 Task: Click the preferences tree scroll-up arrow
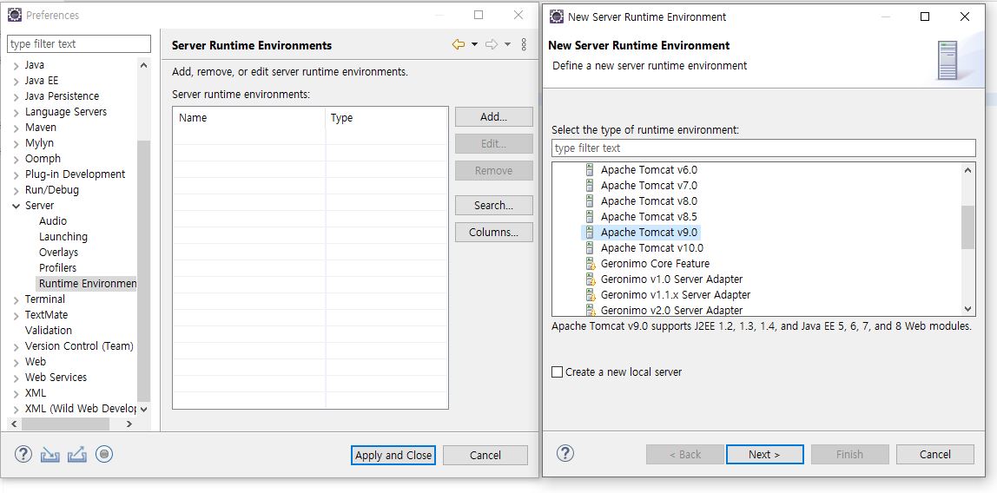point(143,65)
